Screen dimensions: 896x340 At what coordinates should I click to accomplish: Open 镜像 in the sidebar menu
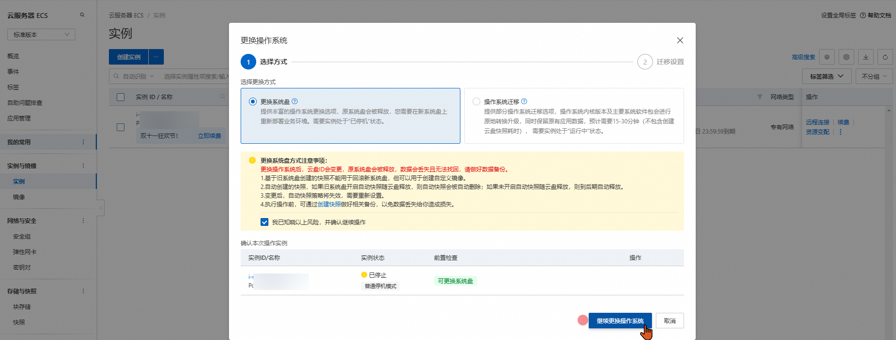coord(19,197)
